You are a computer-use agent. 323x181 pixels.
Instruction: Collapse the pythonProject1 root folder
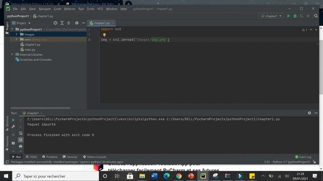(12, 29)
